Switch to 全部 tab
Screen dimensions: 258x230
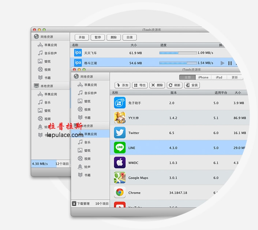coord(187,77)
